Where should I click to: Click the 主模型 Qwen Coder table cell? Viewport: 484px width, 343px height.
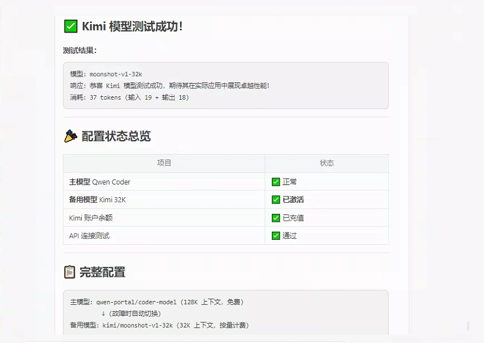coord(164,182)
